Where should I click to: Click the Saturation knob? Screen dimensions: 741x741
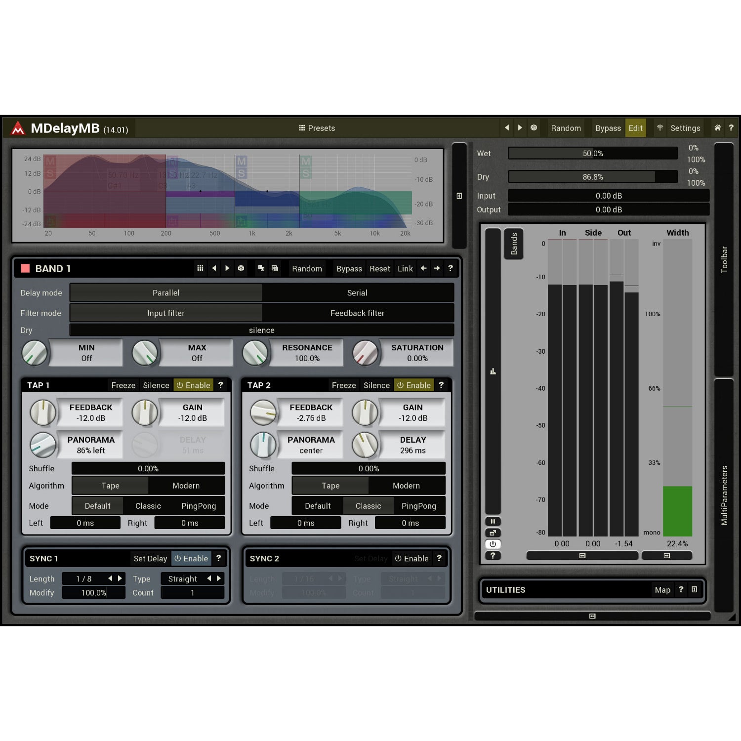click(366, 353)
